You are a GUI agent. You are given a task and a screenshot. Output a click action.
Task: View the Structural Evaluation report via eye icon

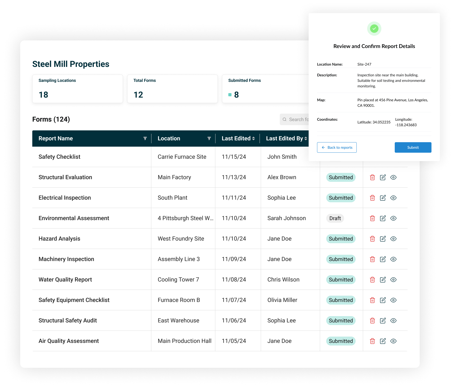(393, 177)
